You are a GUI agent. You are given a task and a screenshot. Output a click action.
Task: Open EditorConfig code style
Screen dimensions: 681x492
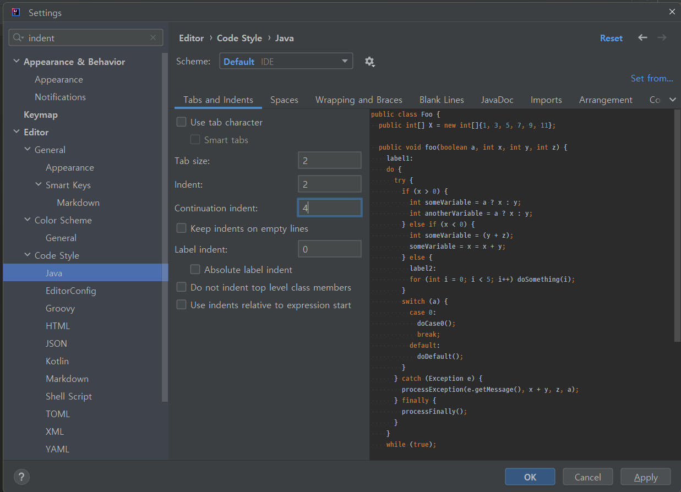tap(71, 291)
